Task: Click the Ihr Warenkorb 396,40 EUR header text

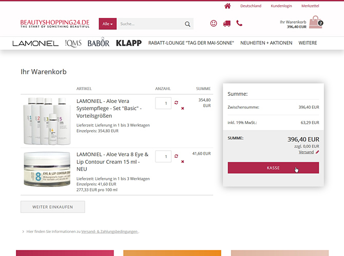Action: [x=293, y=24]
